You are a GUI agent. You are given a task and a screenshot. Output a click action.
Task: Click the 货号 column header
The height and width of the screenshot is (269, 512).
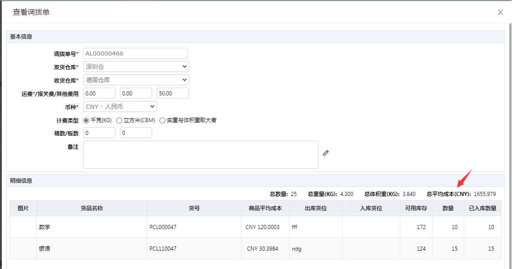click(x=194, y=208)
